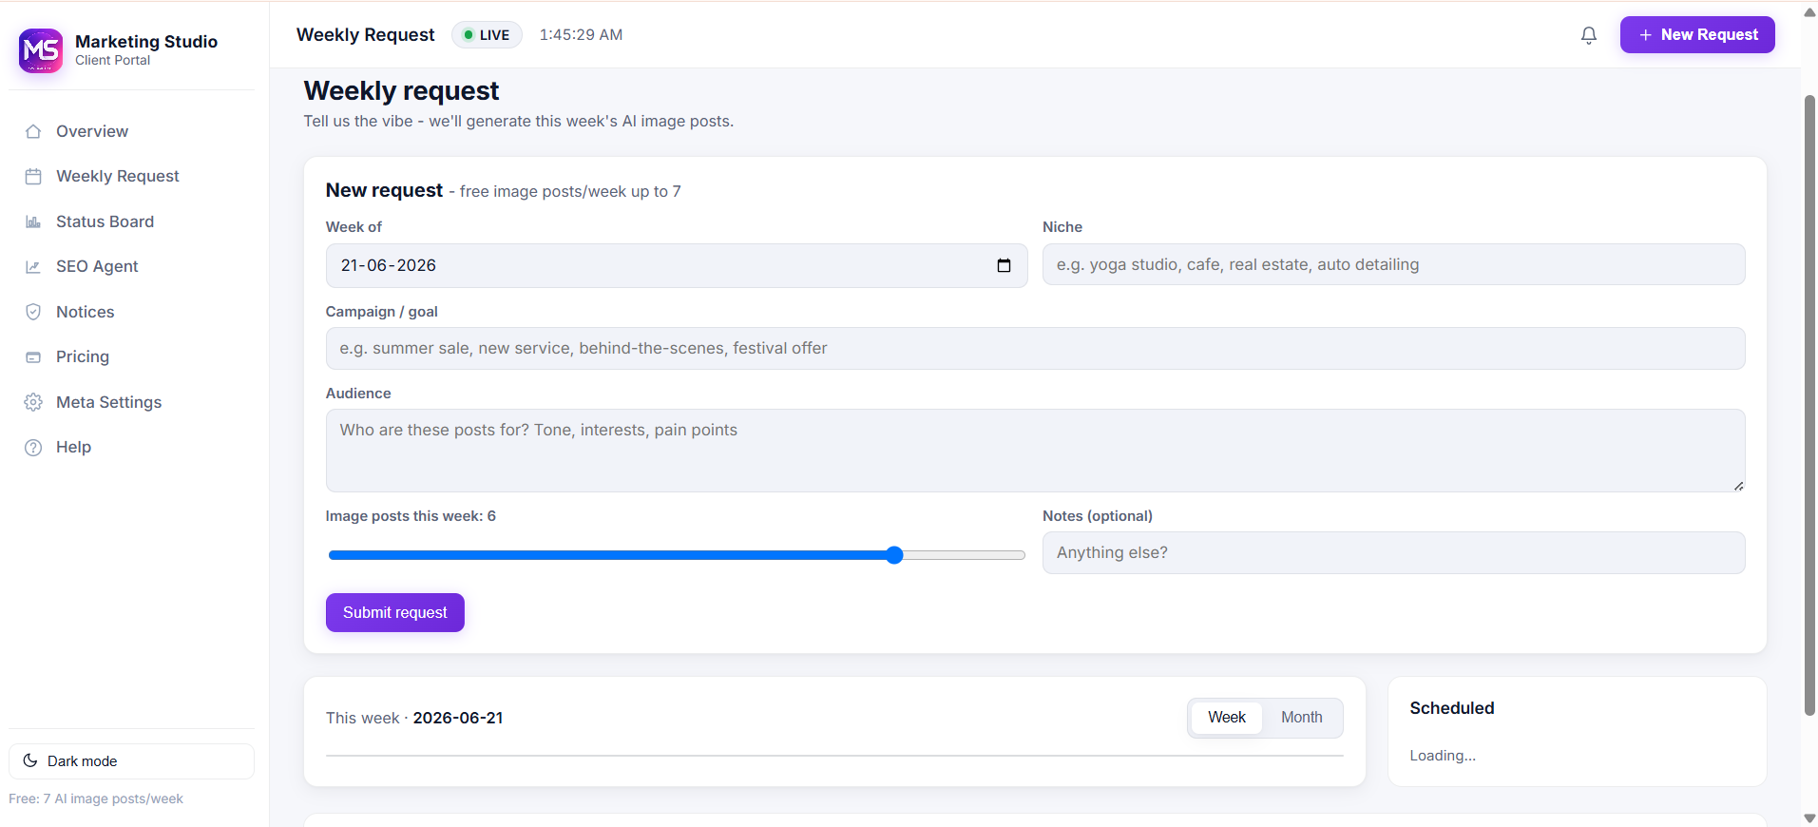Screen dimensions: 1818x827
Task: Focus the Campaign / goal field
Action: [x=1035, y=348]
